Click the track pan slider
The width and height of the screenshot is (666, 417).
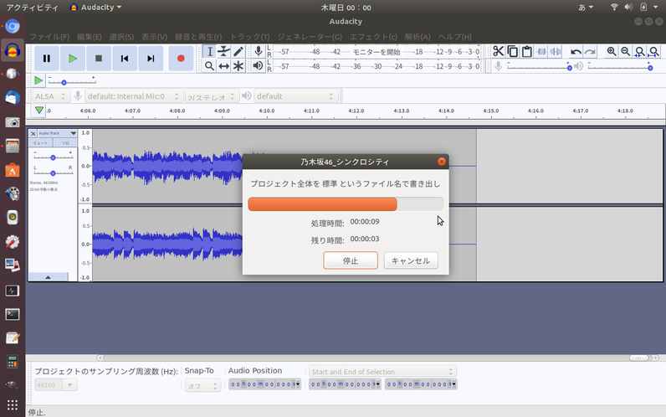coord(53,173)
